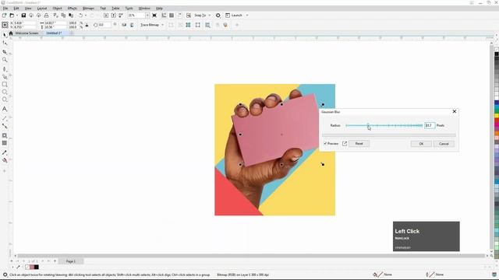This screenshot has height=280, width=499.
Task: Click the full-screen preview icon
Action: pos(154,16)
